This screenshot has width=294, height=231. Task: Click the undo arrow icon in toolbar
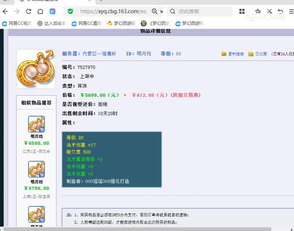coord(280,11)
